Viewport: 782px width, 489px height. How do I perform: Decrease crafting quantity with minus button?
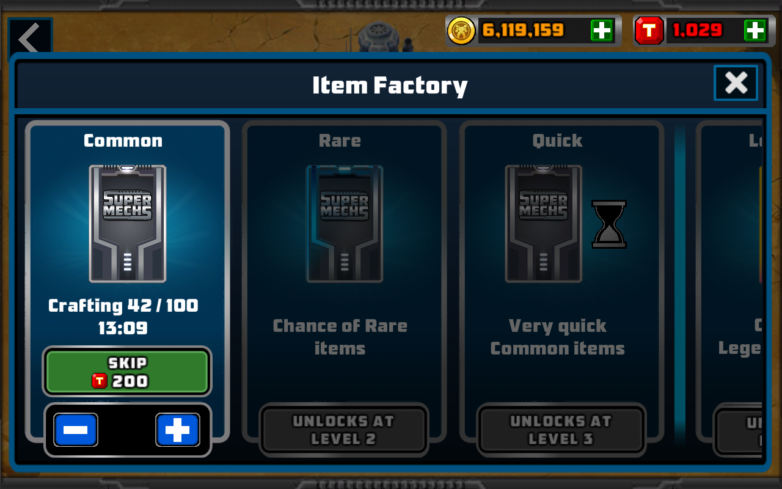[x=76, y=430]
